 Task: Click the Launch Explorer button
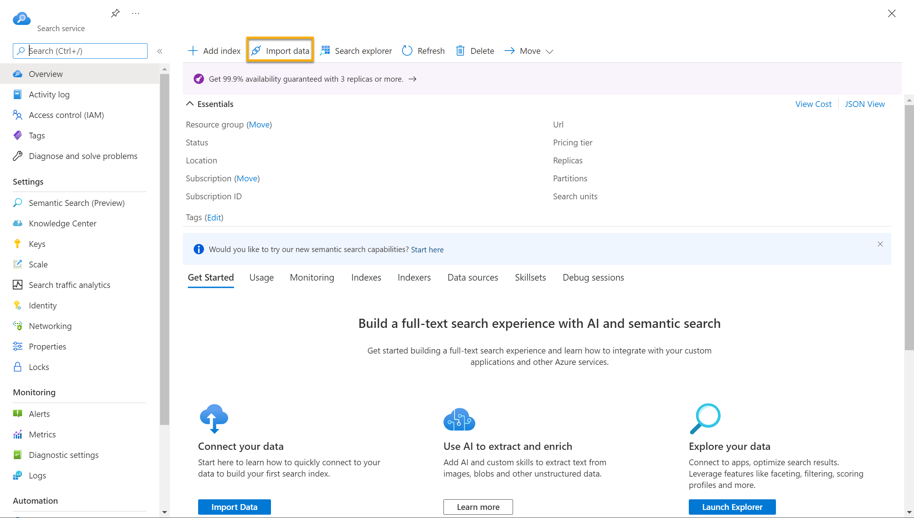click(732, 507)
